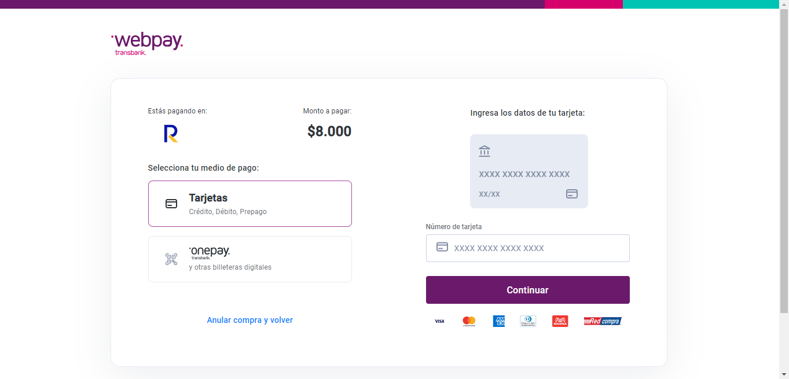This screenshot has width=789, height=379.
Task: Click the card preview placeholder graphic
Action: 529,171
